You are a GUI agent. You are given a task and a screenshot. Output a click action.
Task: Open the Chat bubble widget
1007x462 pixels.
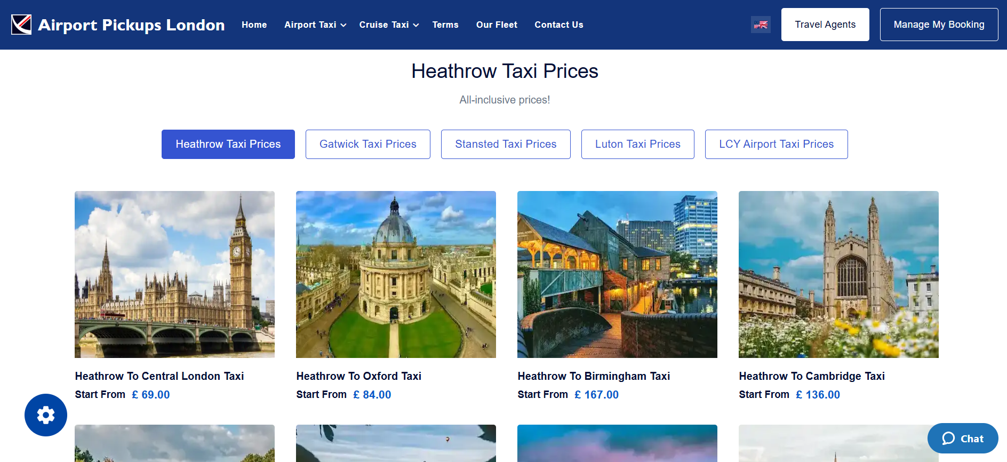click(x=963, y=439)
